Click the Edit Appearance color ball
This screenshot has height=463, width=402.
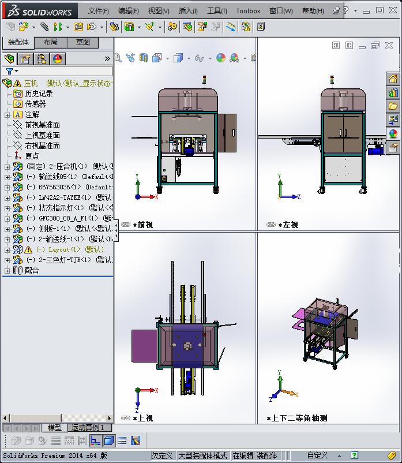(x=221, y=58)
